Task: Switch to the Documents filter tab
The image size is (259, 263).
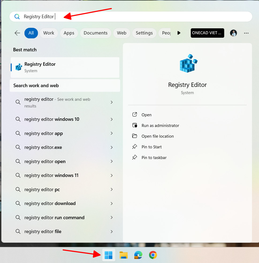Action: pos(96,33)
